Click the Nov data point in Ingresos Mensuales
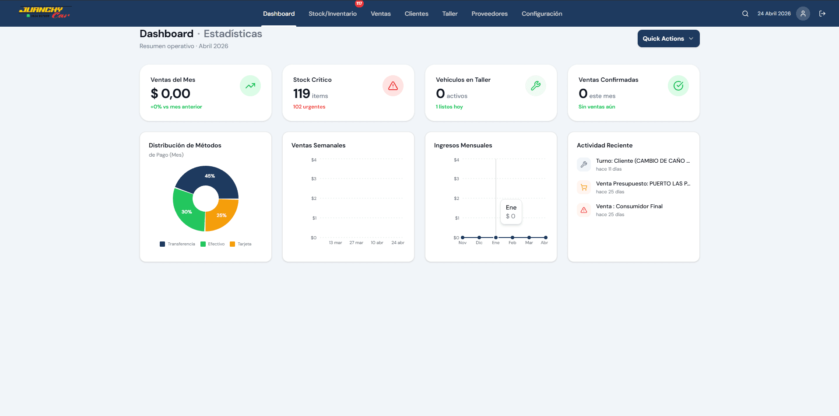The image size is (839, 416). [x=463, y=238]
